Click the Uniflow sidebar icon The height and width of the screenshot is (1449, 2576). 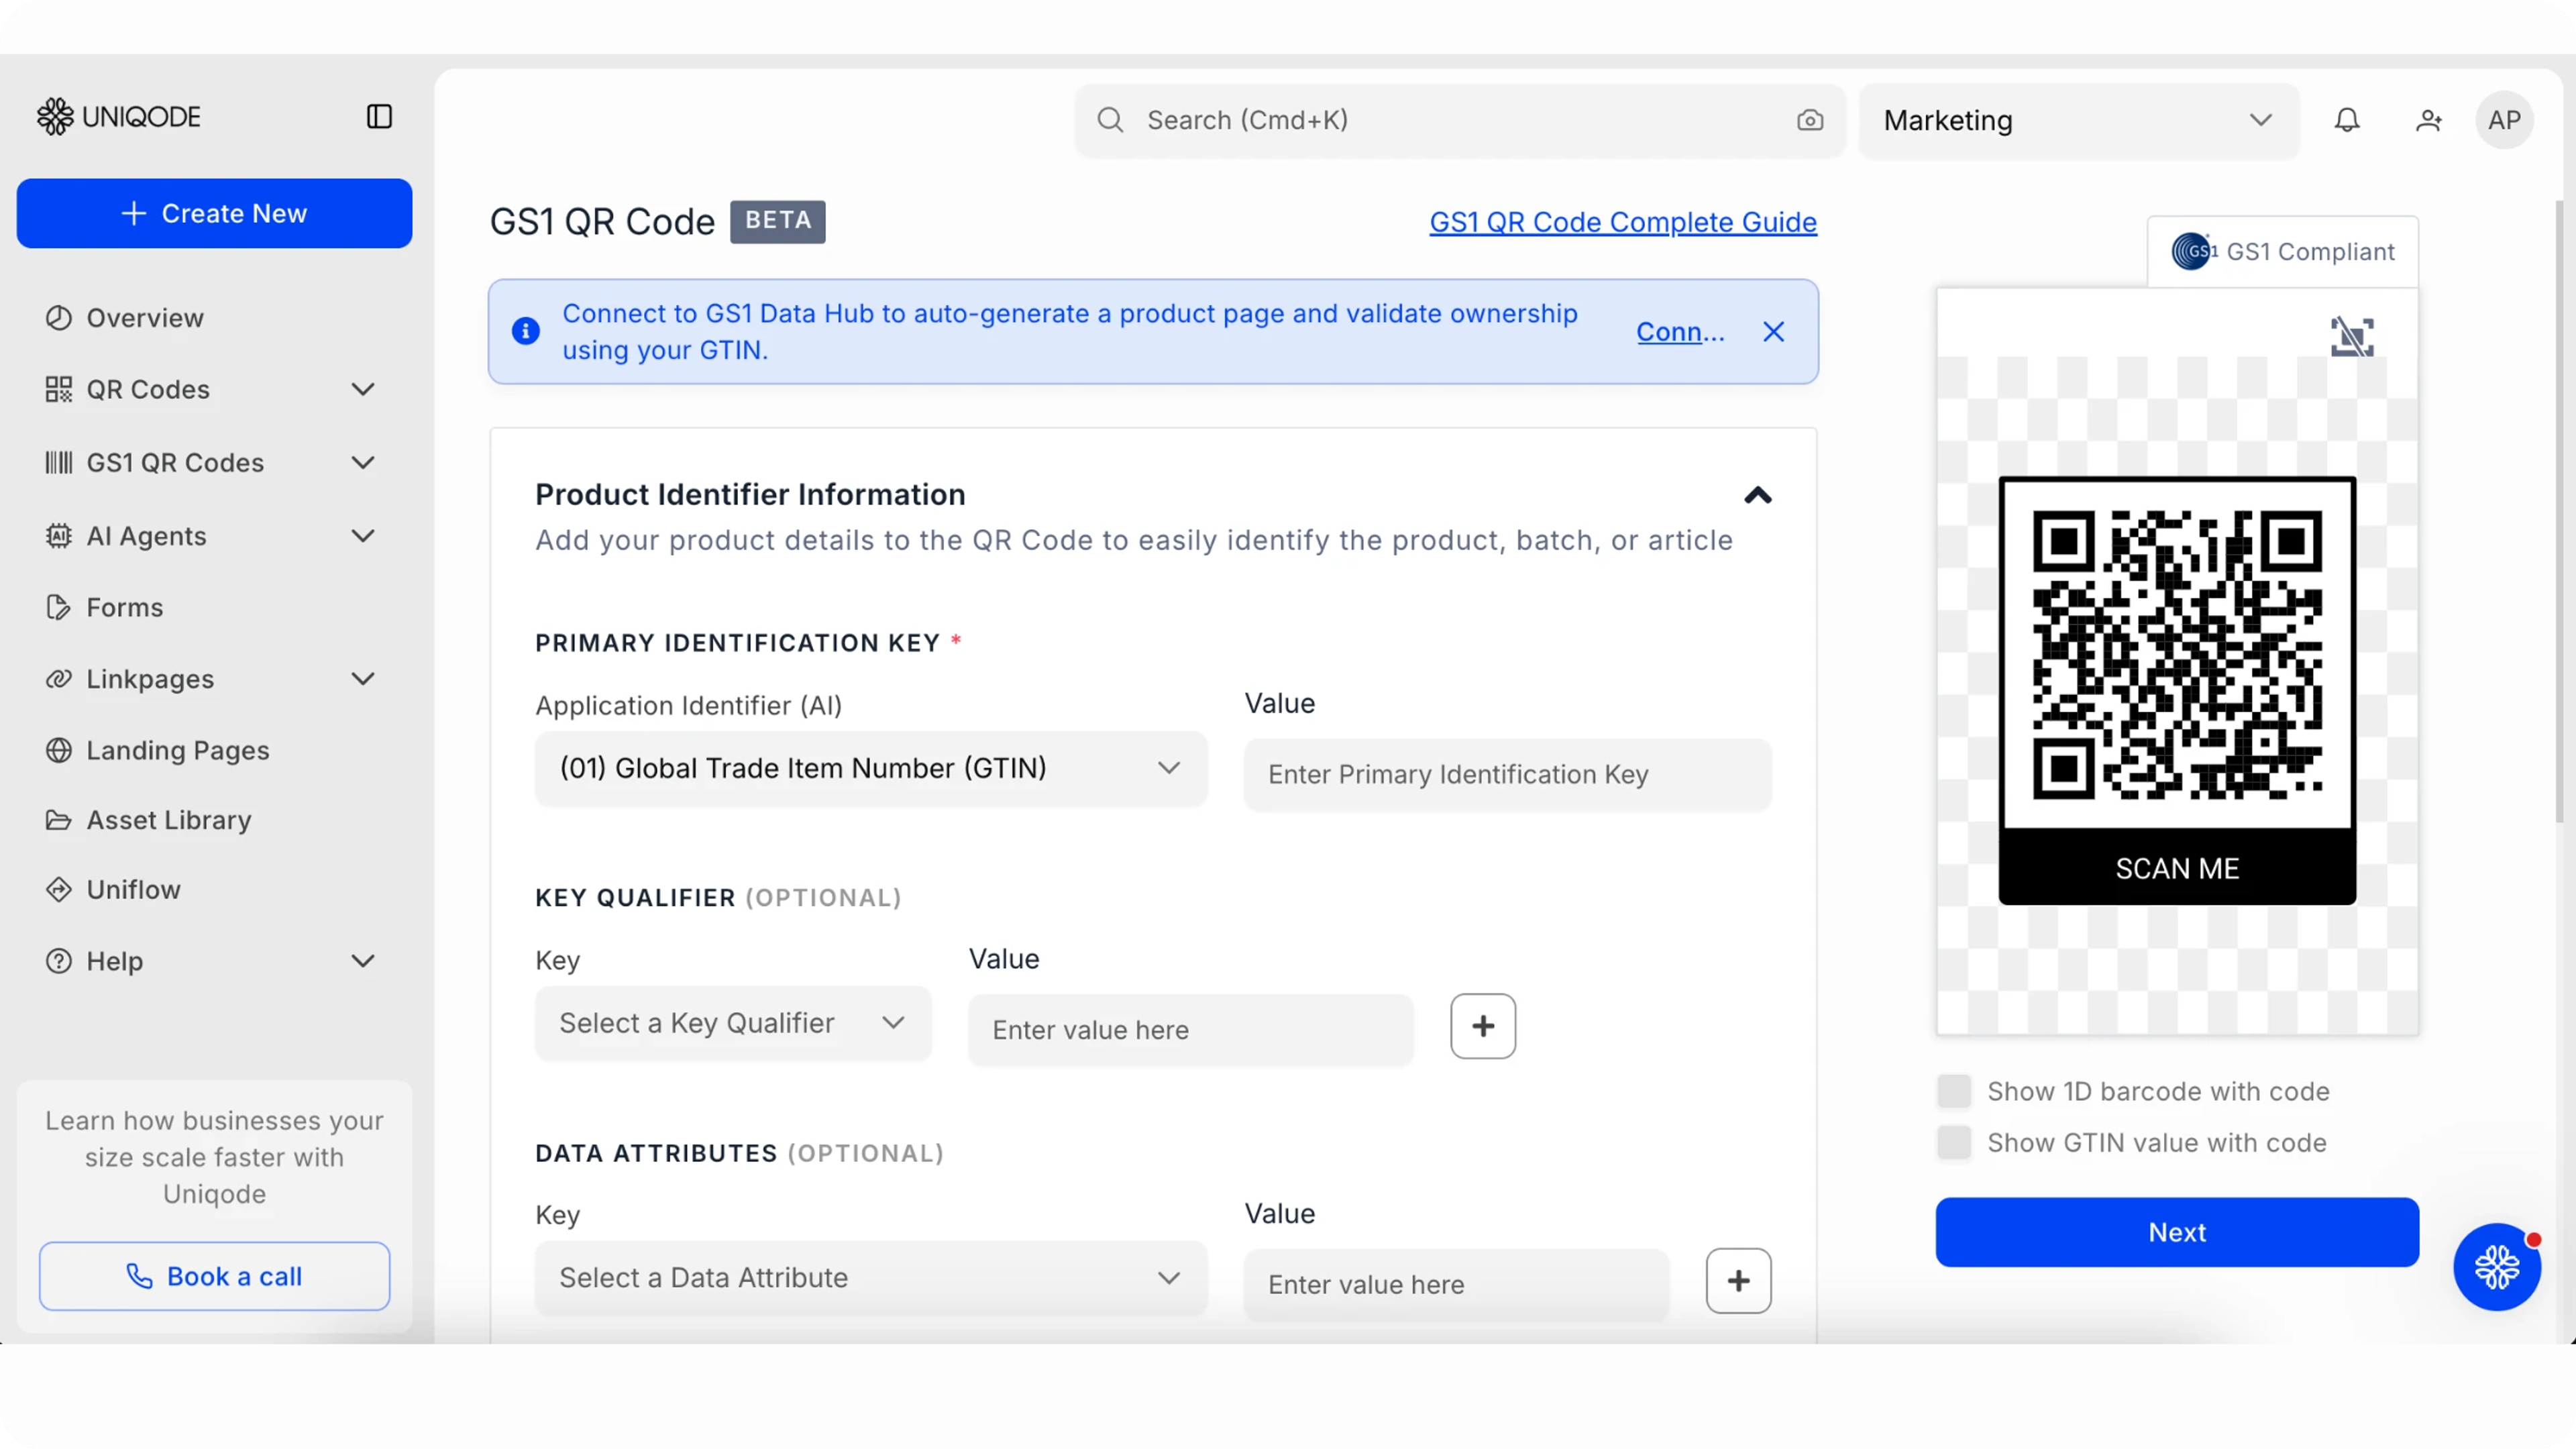[59, 889]
